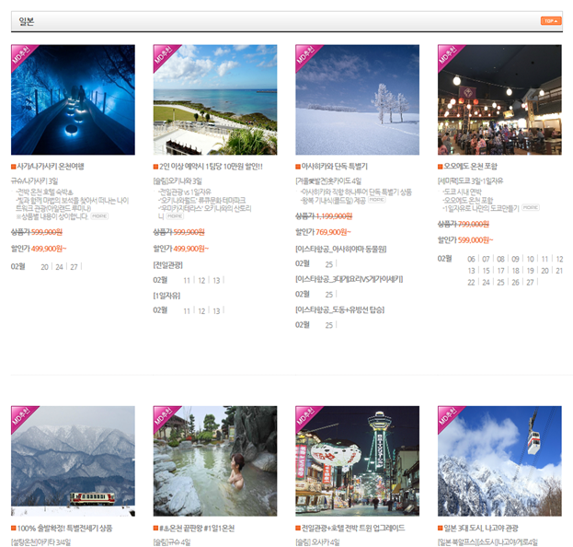Viewport: 573px width, 547px height.
Task: Open the Oedo onsen festival hall thumbnail
Action: click(499, 99)
